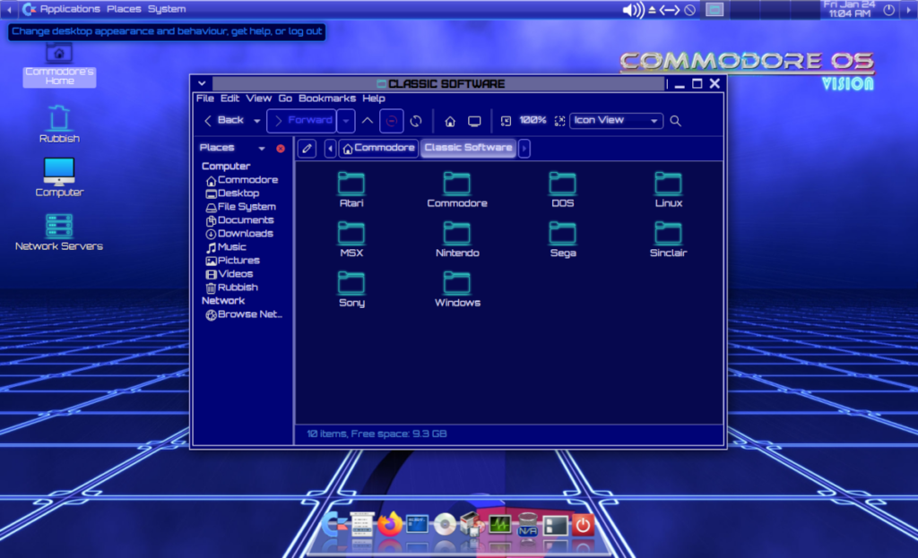Select the Sinclair folder
Viewport: 918px width, 558px height.
668,238
